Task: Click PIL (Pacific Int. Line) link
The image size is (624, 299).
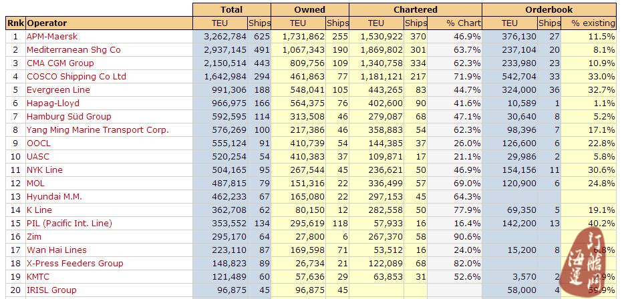Action: [x=69, y=223]
